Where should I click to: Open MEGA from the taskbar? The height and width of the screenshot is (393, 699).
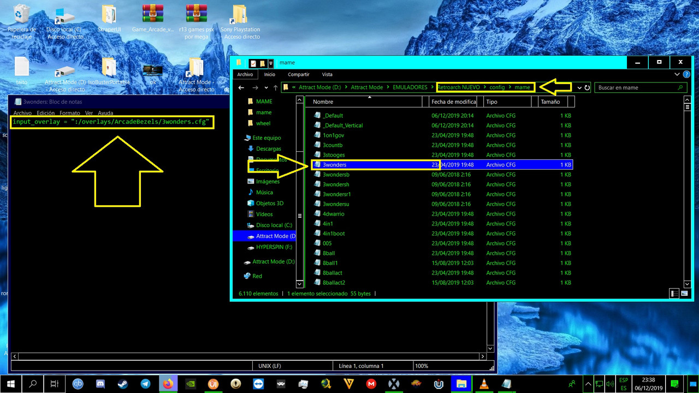click(x=371, y=384)
